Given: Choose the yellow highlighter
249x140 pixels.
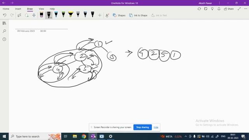Looking at the screenshot, I should [71, 15].
